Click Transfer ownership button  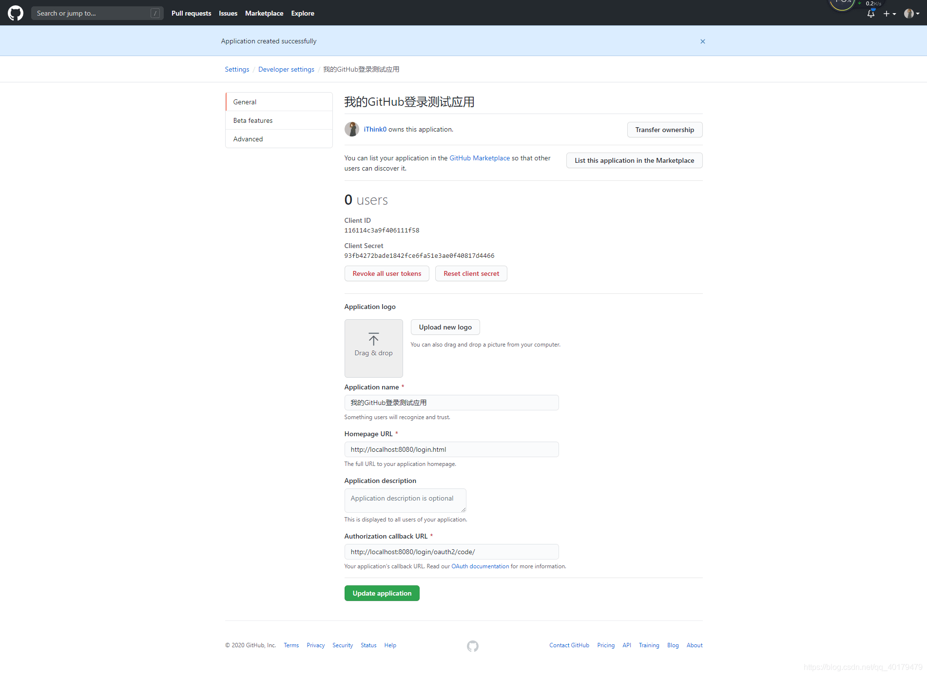click(x=665, y=130)
